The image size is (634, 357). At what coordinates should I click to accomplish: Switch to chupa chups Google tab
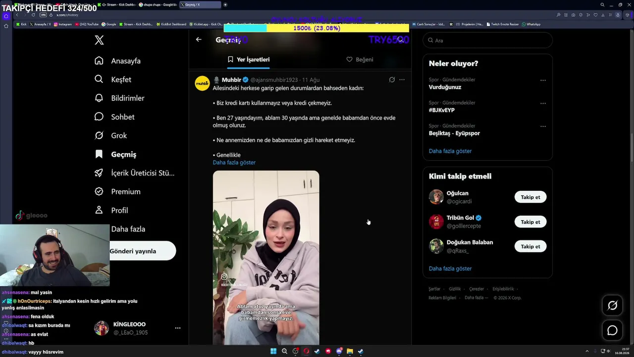point(158,4)
